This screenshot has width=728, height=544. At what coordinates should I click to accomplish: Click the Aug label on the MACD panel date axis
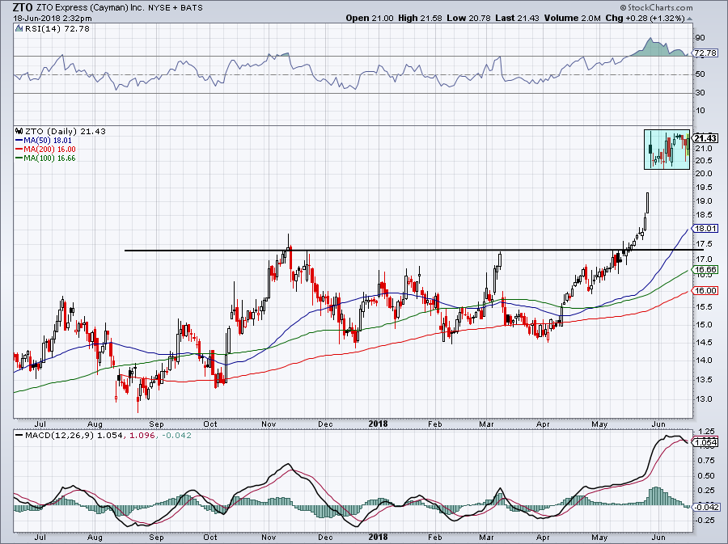coord(95,538)
